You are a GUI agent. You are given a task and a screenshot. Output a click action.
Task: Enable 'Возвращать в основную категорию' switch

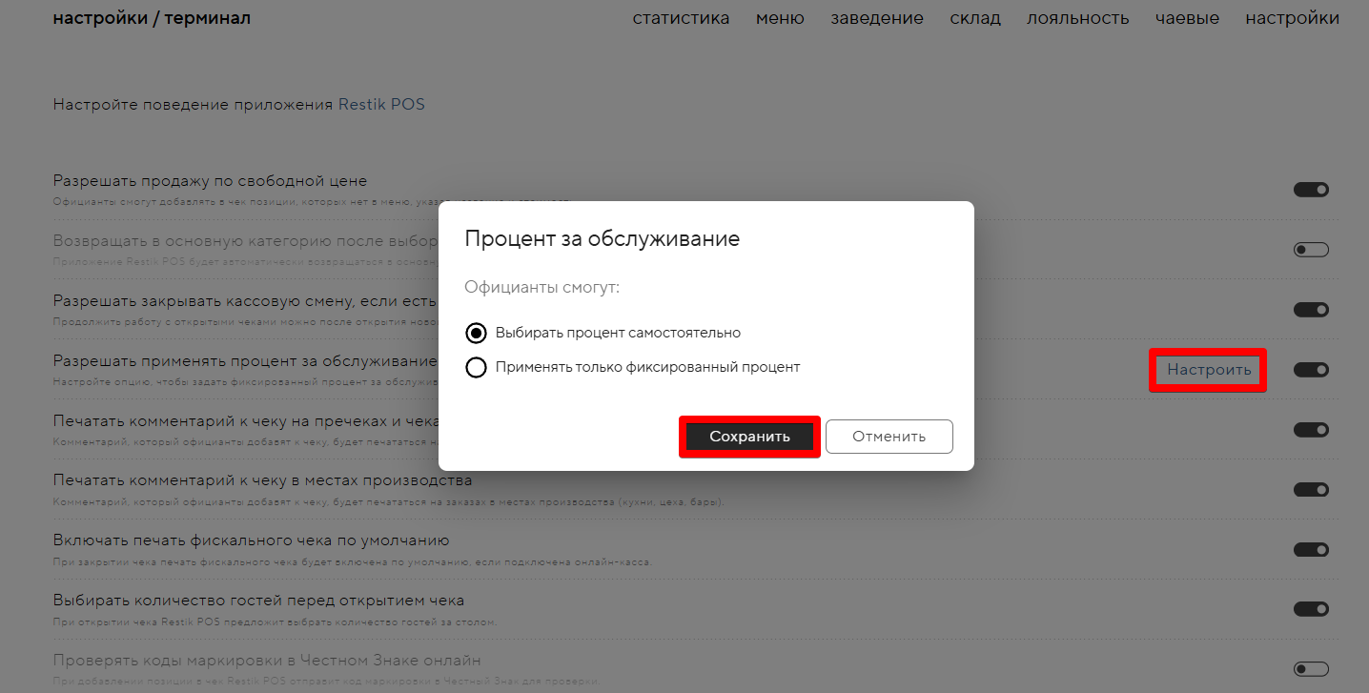pyautogui.click(x=1311, y=250)
